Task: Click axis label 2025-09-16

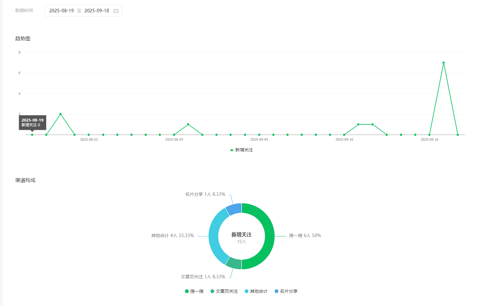Action: tap(429, 139)
